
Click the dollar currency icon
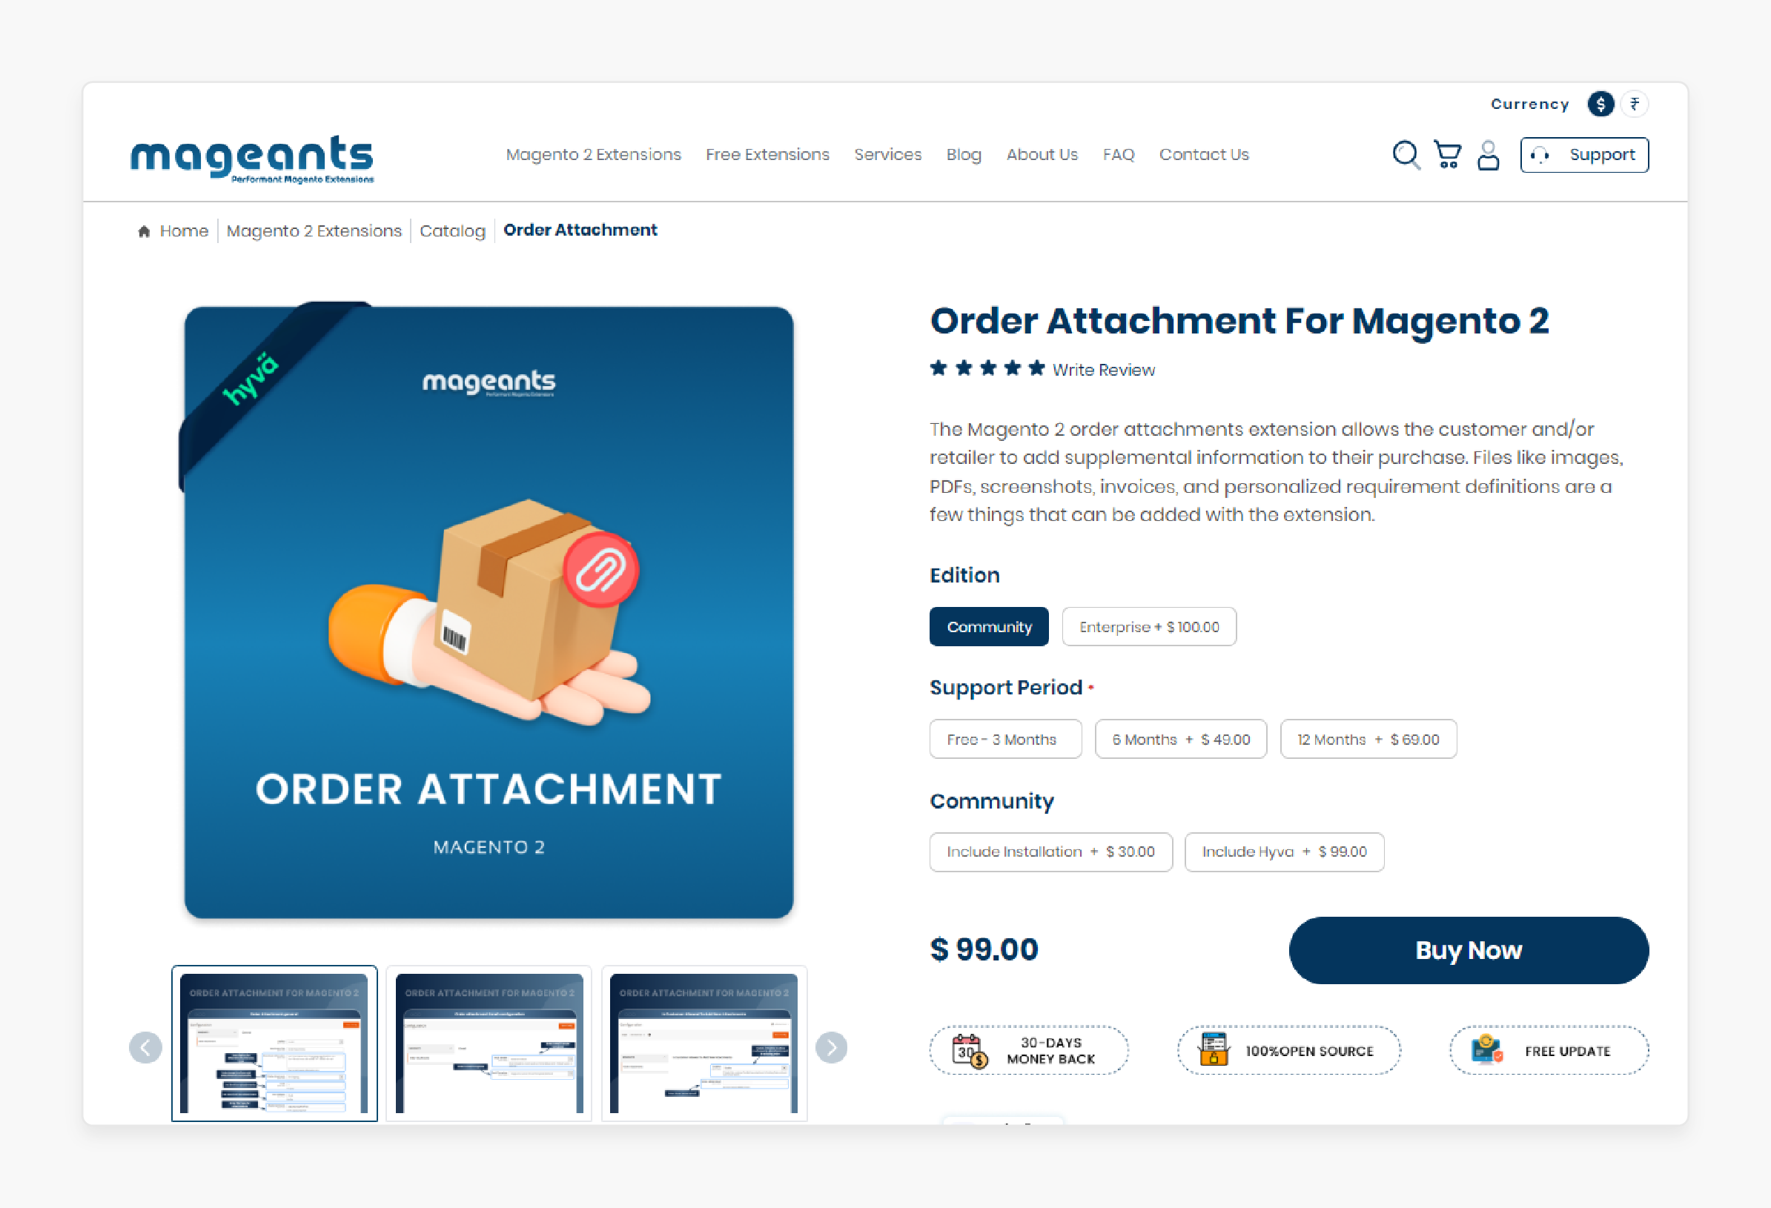point(1608,104)
